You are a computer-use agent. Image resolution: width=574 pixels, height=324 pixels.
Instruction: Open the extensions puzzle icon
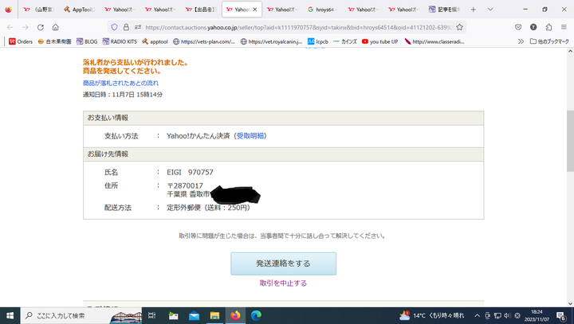548,27
